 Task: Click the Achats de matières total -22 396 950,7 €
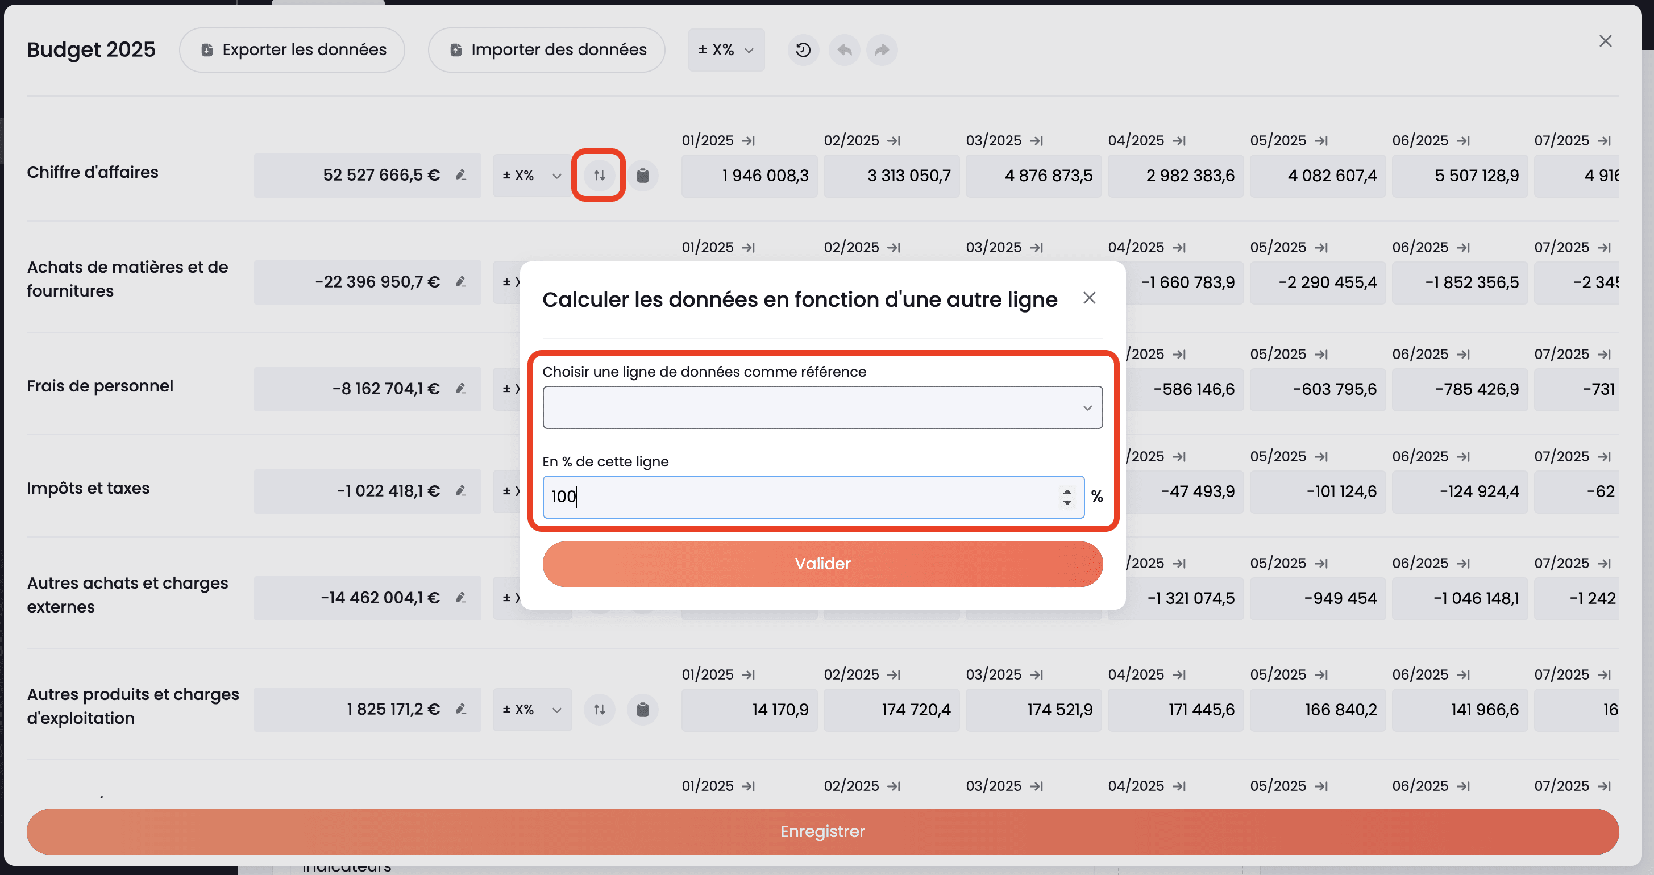[367, 282]
